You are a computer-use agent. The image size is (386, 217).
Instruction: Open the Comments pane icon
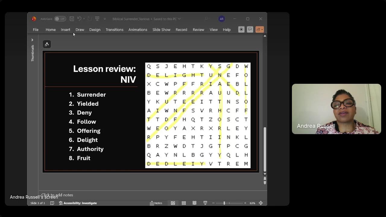pyautogui.click(x=250, y=29)
